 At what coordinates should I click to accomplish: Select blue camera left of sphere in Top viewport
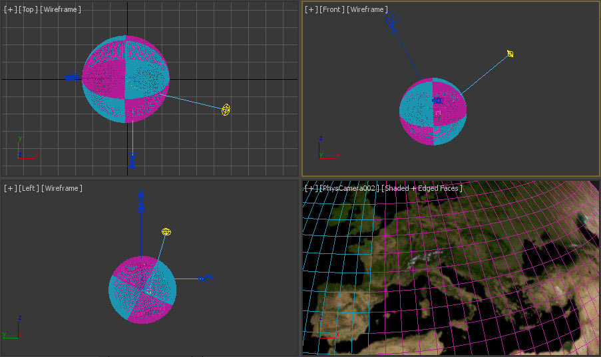pyautogui.click(x=71, y=78)
